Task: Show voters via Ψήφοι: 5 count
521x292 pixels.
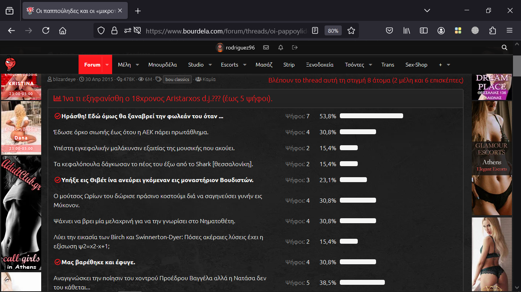Action: click(x=297, y=283)
